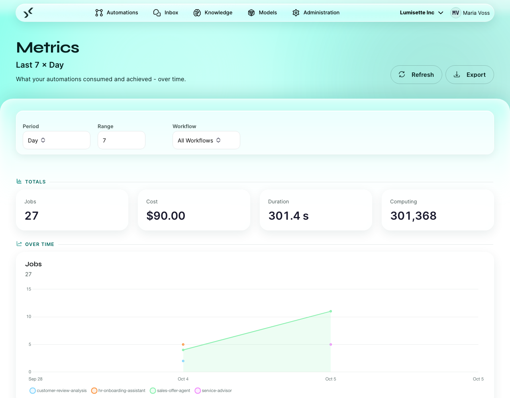Click the Administration gear icon
This screenshot has height=398, width=510.
tap(296, 13)
